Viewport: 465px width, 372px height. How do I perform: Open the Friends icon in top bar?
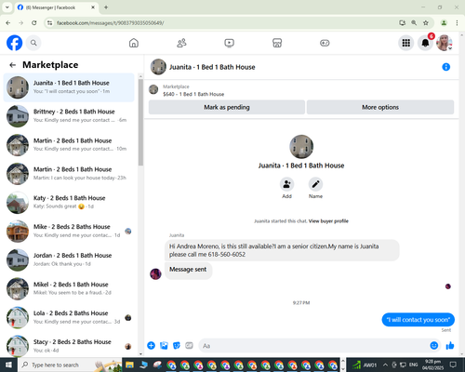[181, 43]
